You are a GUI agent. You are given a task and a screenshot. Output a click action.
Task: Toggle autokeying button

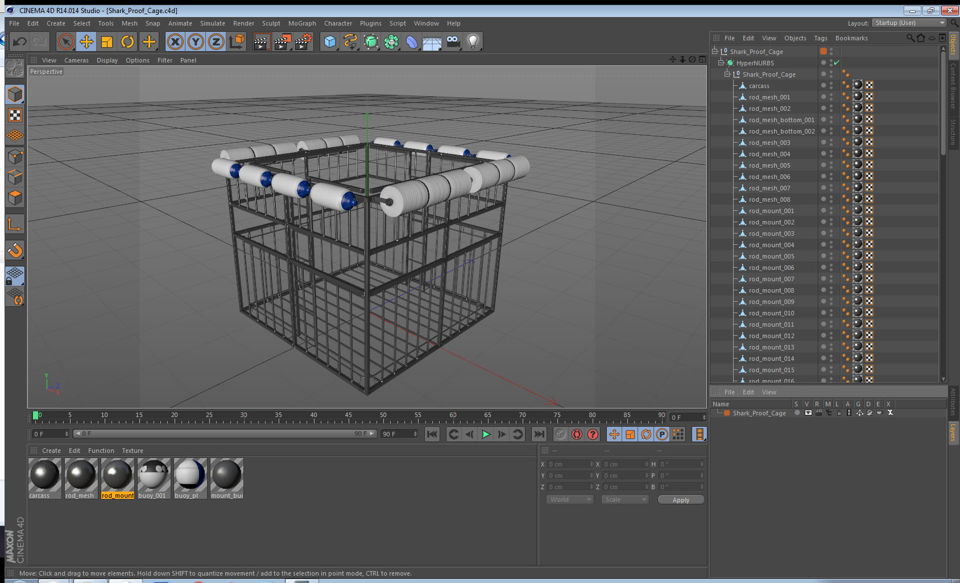point(577,434)
